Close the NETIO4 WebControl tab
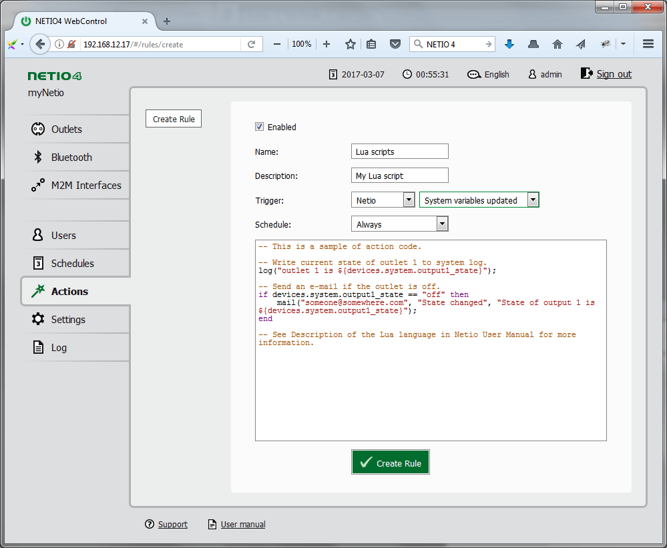This screenshot has width=667, height=548. click(x=145, y=21)
